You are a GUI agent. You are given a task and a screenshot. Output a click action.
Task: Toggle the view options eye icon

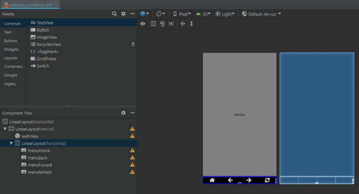coord(143,24)
